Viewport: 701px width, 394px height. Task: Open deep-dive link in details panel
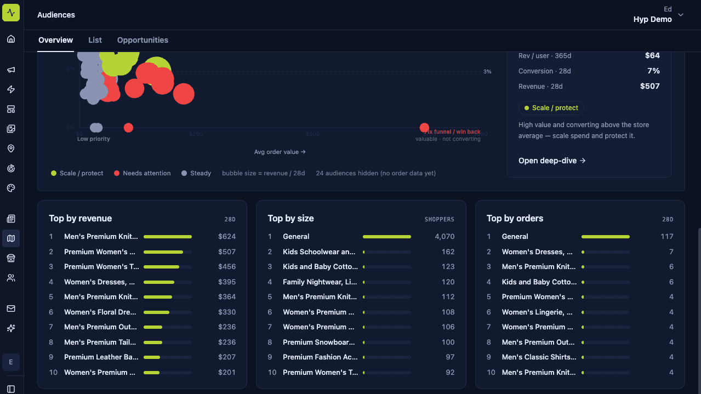point(552,161)
